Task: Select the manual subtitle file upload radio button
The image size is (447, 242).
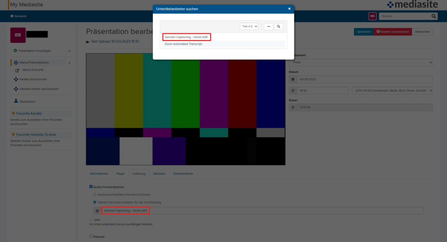Action: [95, 194]
